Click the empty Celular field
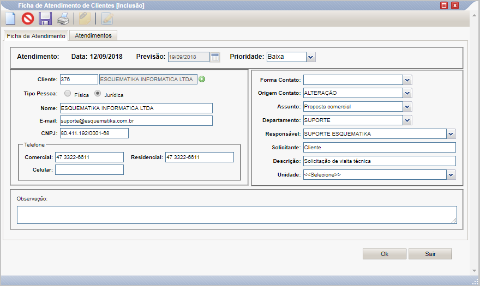Screen dimensions: 480x286 [x=89, y=170]
